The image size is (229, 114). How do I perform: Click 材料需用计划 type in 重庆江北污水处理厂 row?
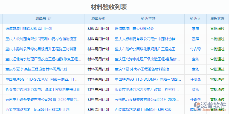pos(98,59)
